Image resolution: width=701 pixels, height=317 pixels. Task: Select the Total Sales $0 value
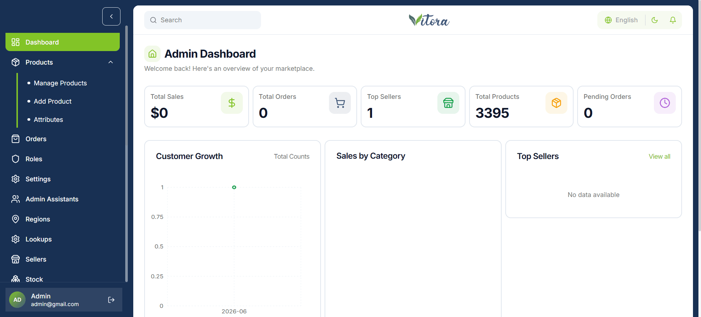[159, 113]
